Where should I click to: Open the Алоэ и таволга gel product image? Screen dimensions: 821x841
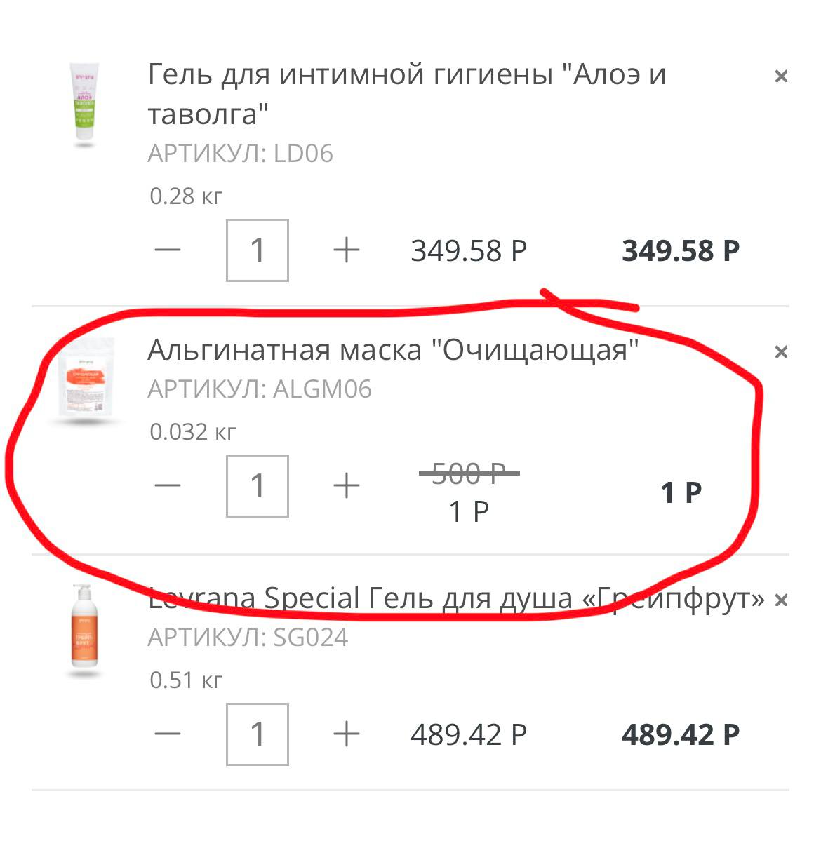coord(85,104)
